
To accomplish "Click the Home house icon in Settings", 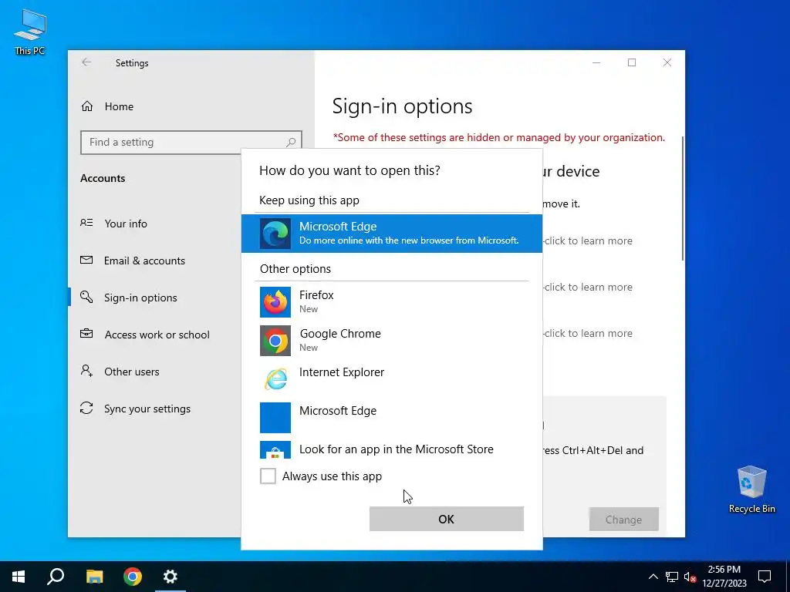I will [x=87, y=106].
